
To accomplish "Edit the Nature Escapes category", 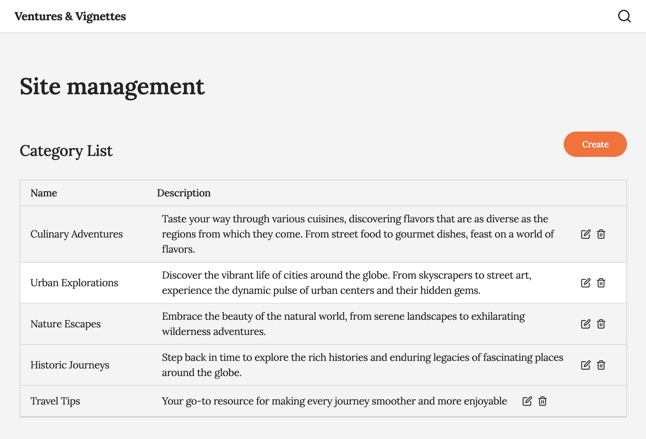I will 585,324.
